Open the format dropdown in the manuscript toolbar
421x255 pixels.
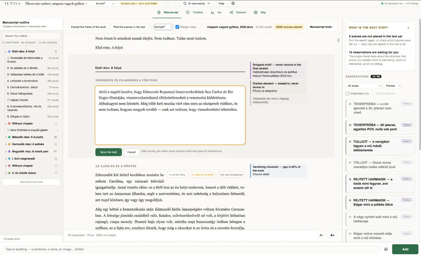click(163, 27)
